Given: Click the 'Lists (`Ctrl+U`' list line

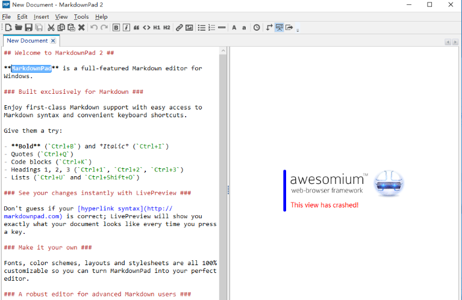Looking at the screenshot, I should pos(72,177).
